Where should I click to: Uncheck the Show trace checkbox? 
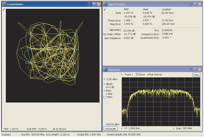(137, 74)
